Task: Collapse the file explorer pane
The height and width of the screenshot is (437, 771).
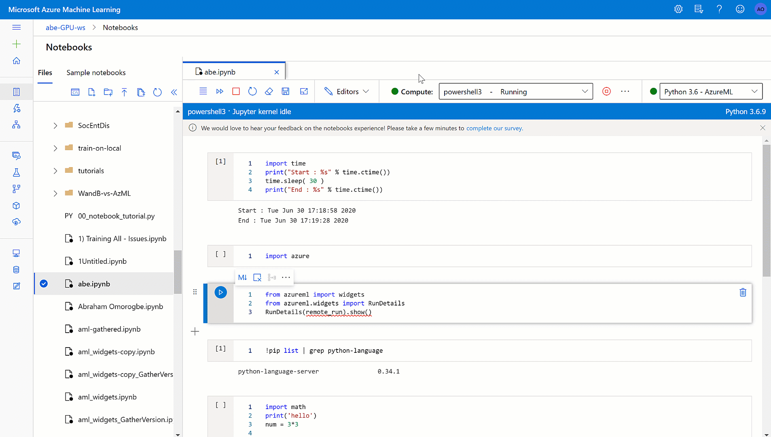Action: click(174, 92)
